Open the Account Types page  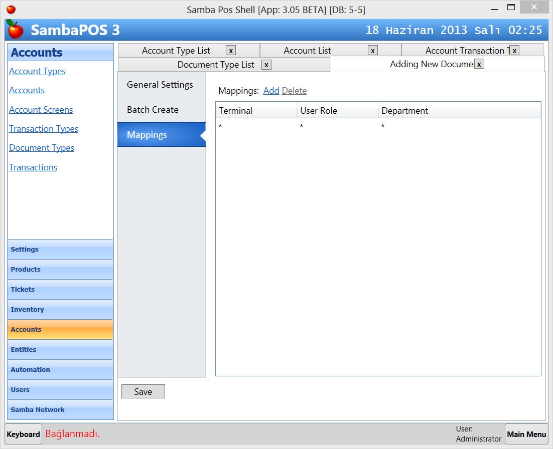(x=37, y=71)
